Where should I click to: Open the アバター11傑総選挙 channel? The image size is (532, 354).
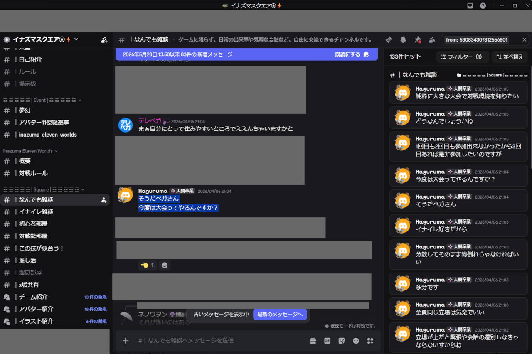[x=55, y=123]
